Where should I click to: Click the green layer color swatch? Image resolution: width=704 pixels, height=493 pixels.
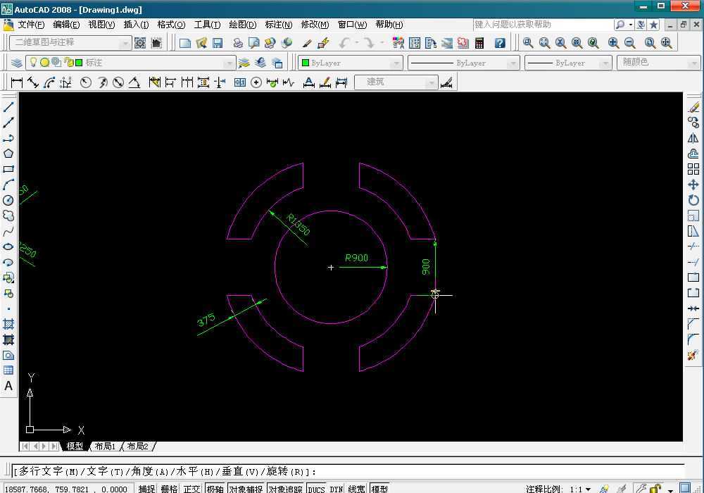click(79, 63)
